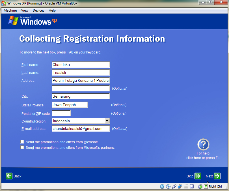Click the green Next arrow icon
Viewport: 229px width, 191px height.
[217, 176]
